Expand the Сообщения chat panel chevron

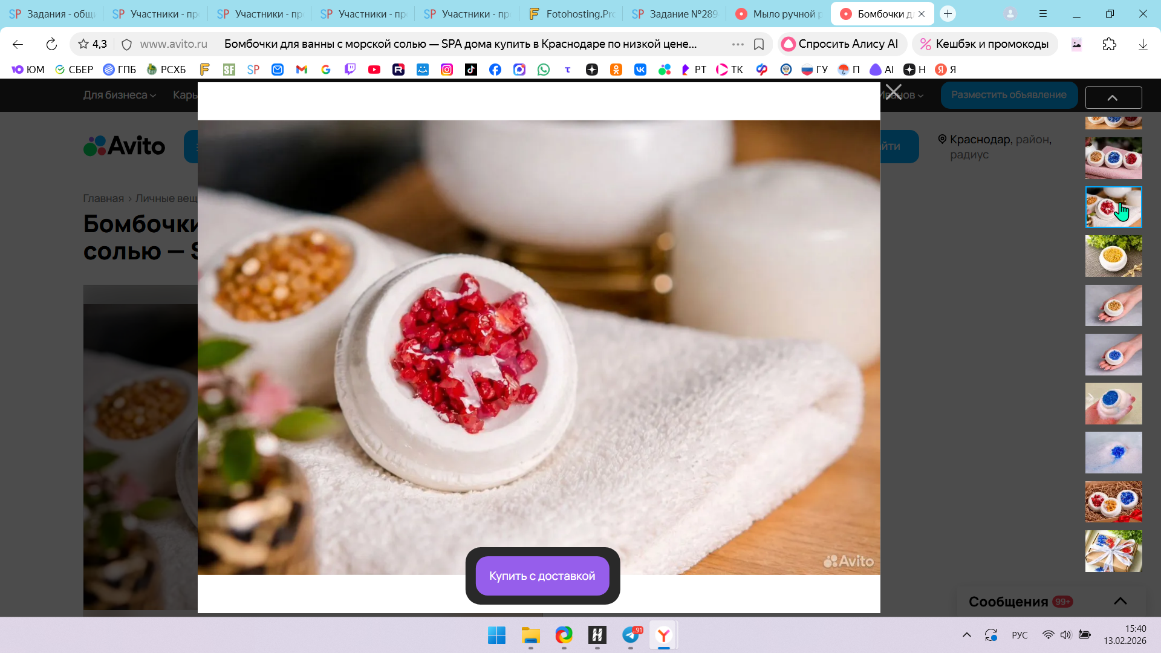[1120, 601]
